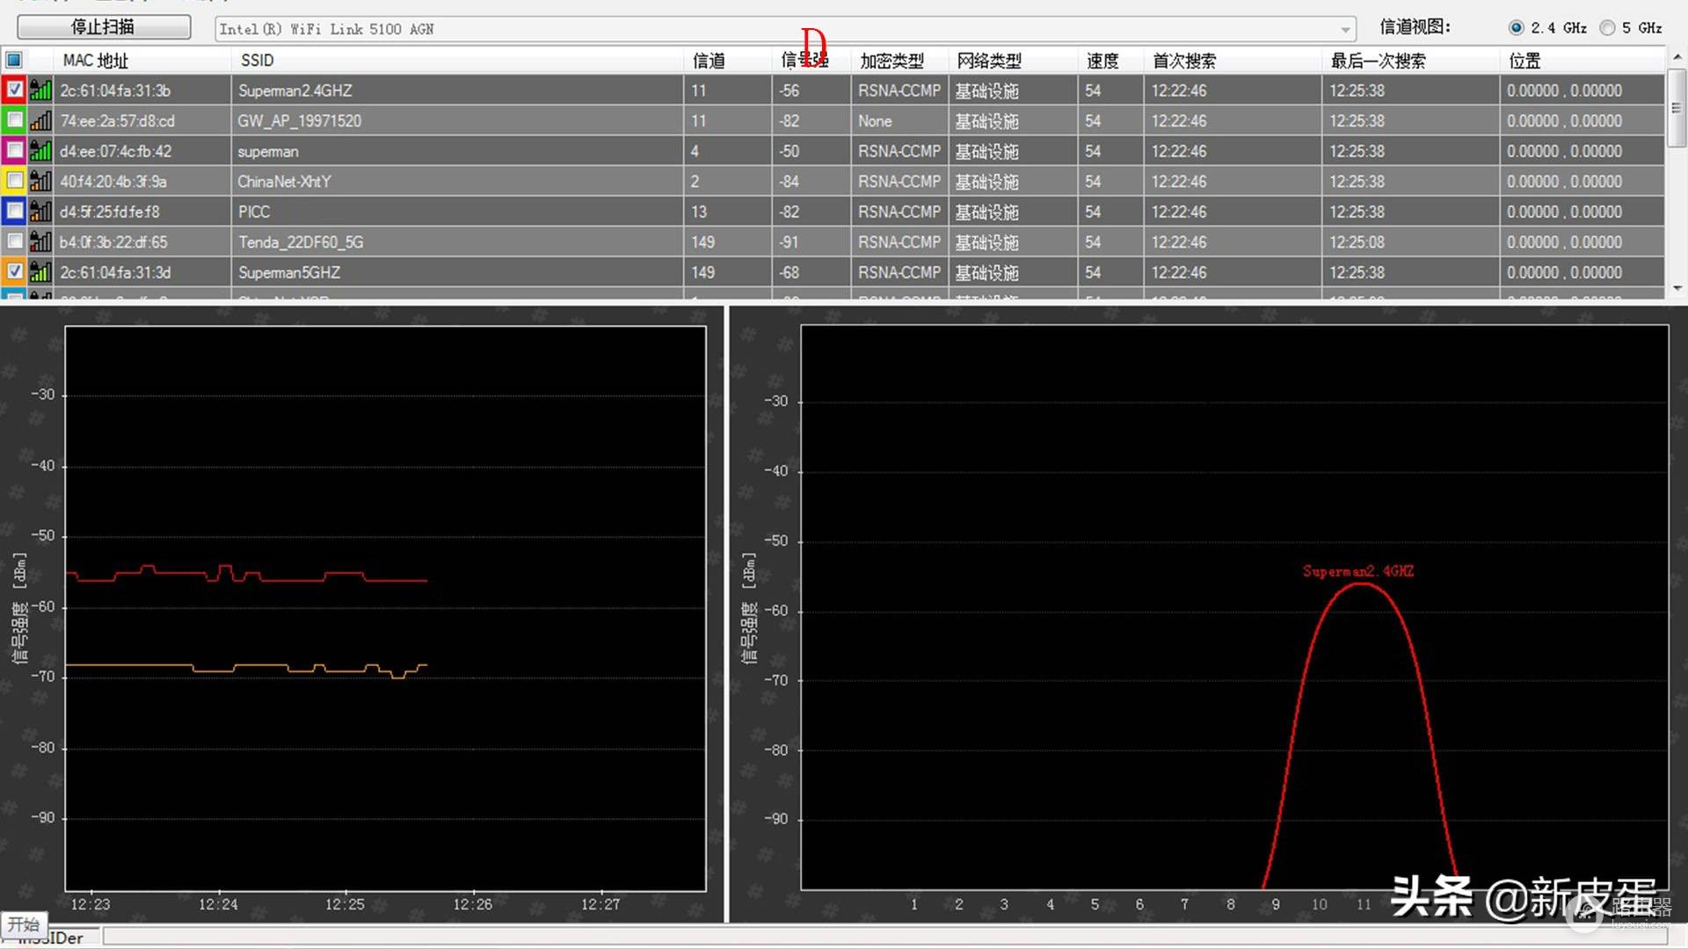Select MAC address b4:0f:3b:22:df:65

coord(113,243)
